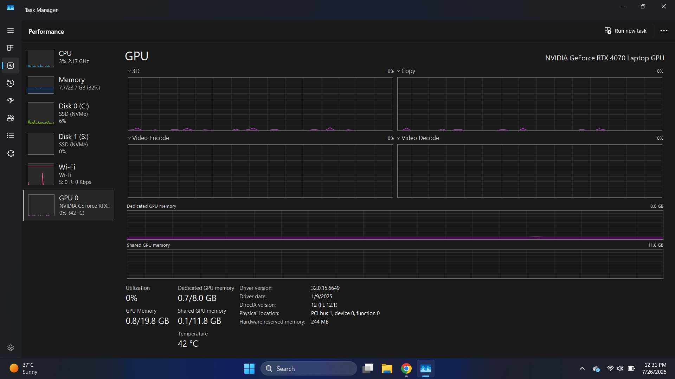Select the Wi-Fi performance entry

point(69,174)
